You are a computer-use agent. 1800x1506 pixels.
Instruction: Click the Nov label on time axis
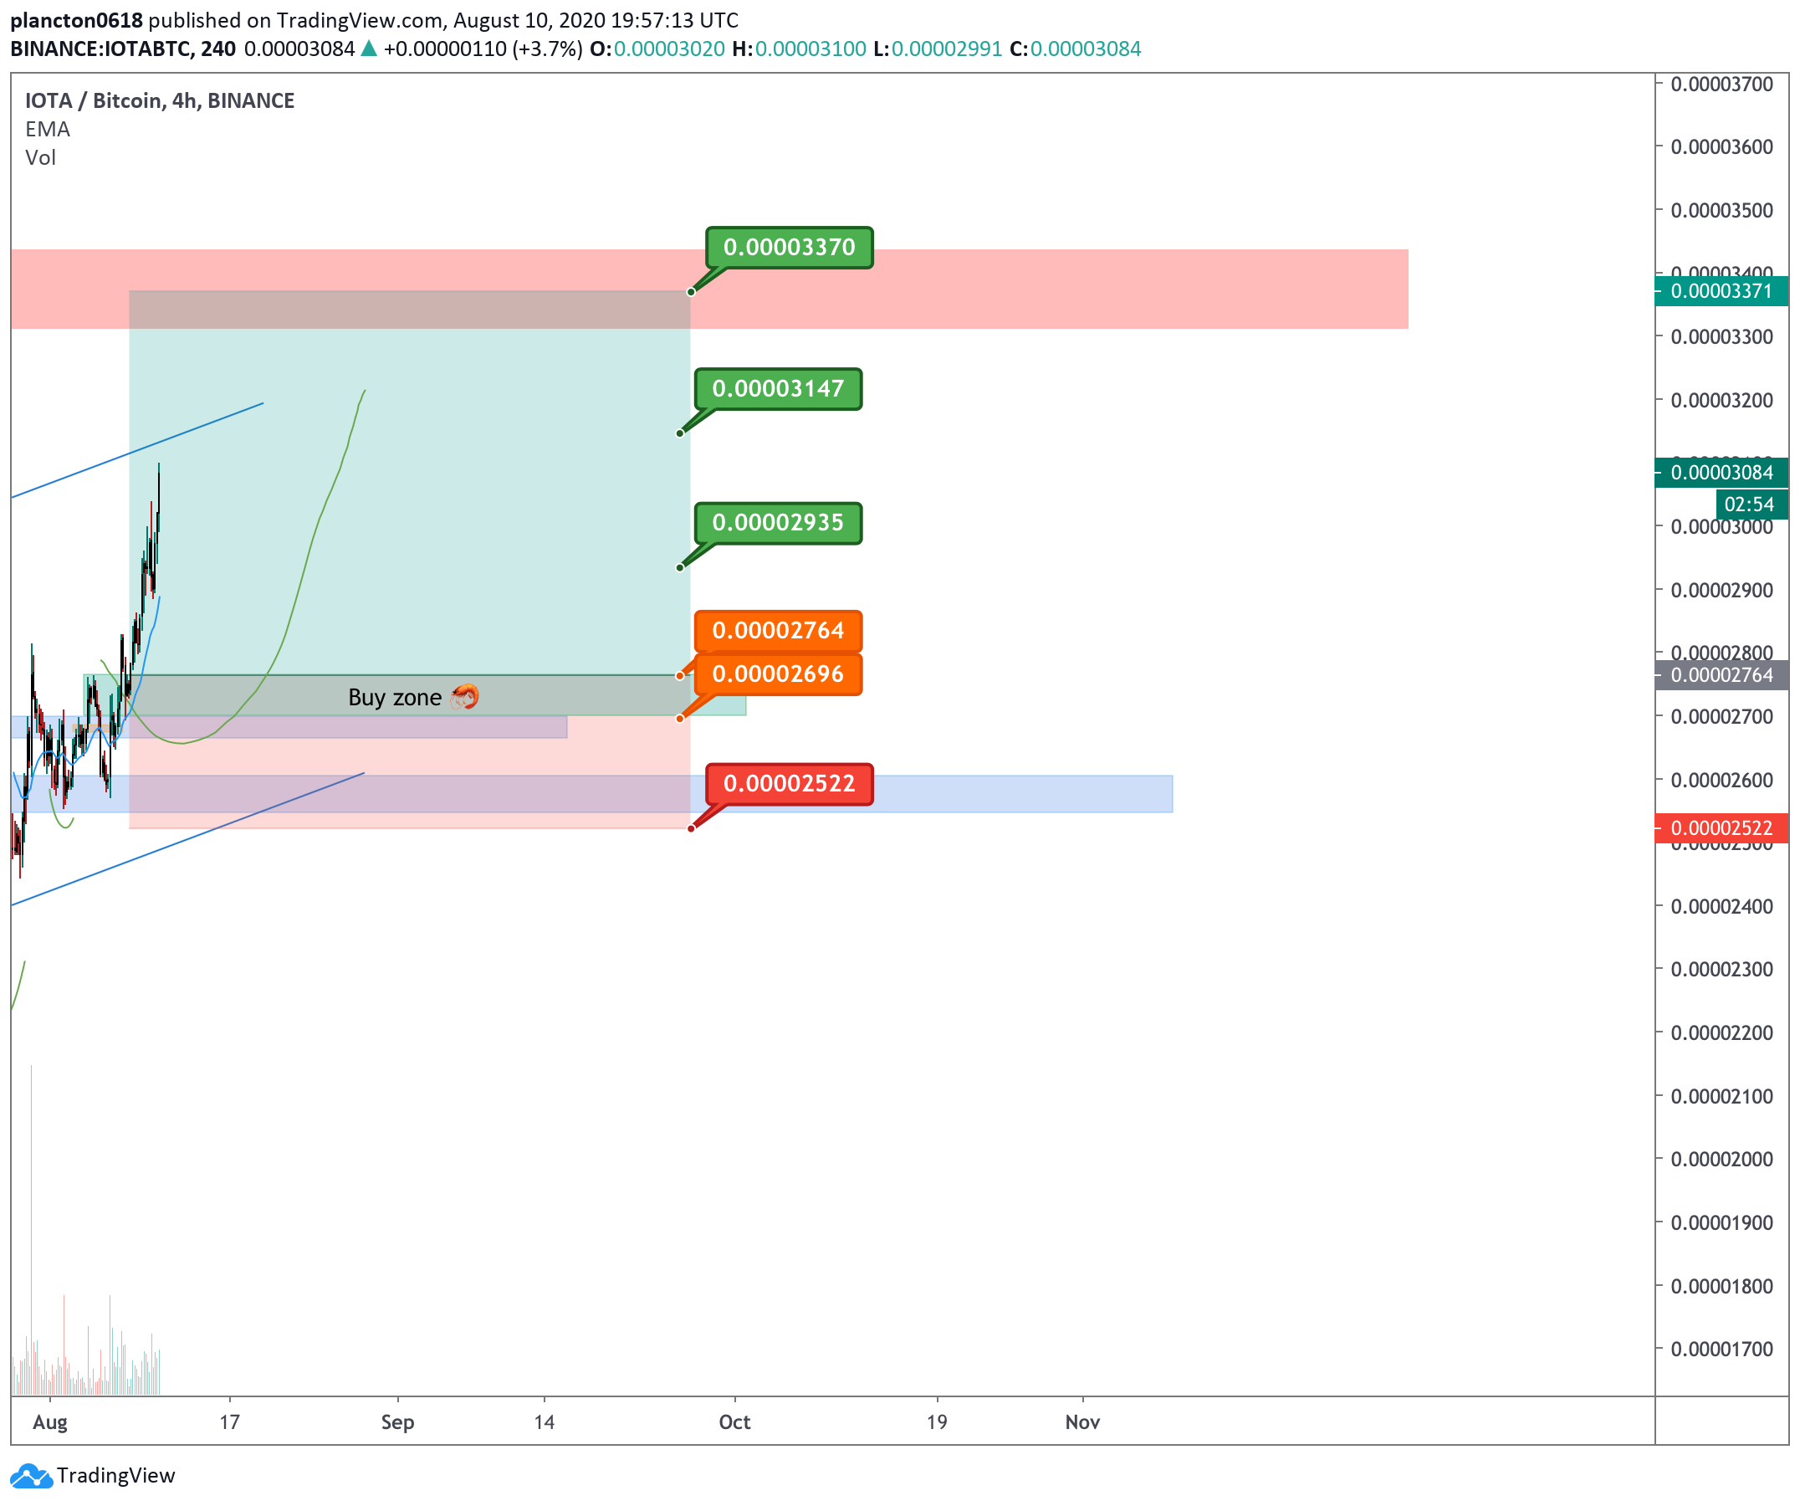[1082, 1423]
